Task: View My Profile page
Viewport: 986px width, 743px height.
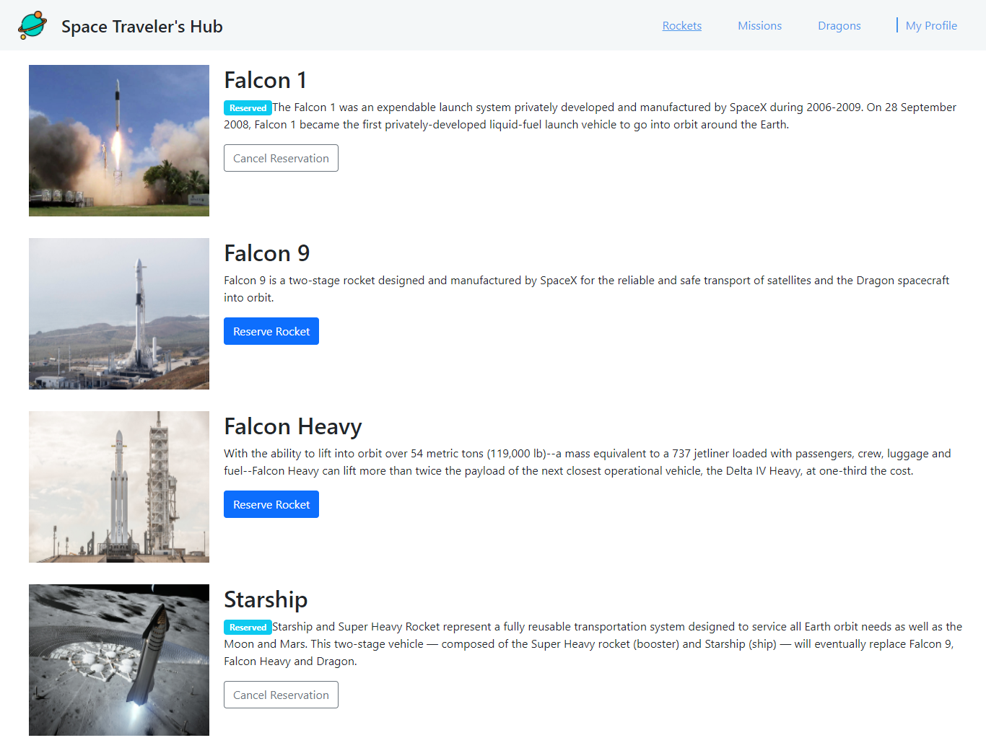Action: point(931,25)
